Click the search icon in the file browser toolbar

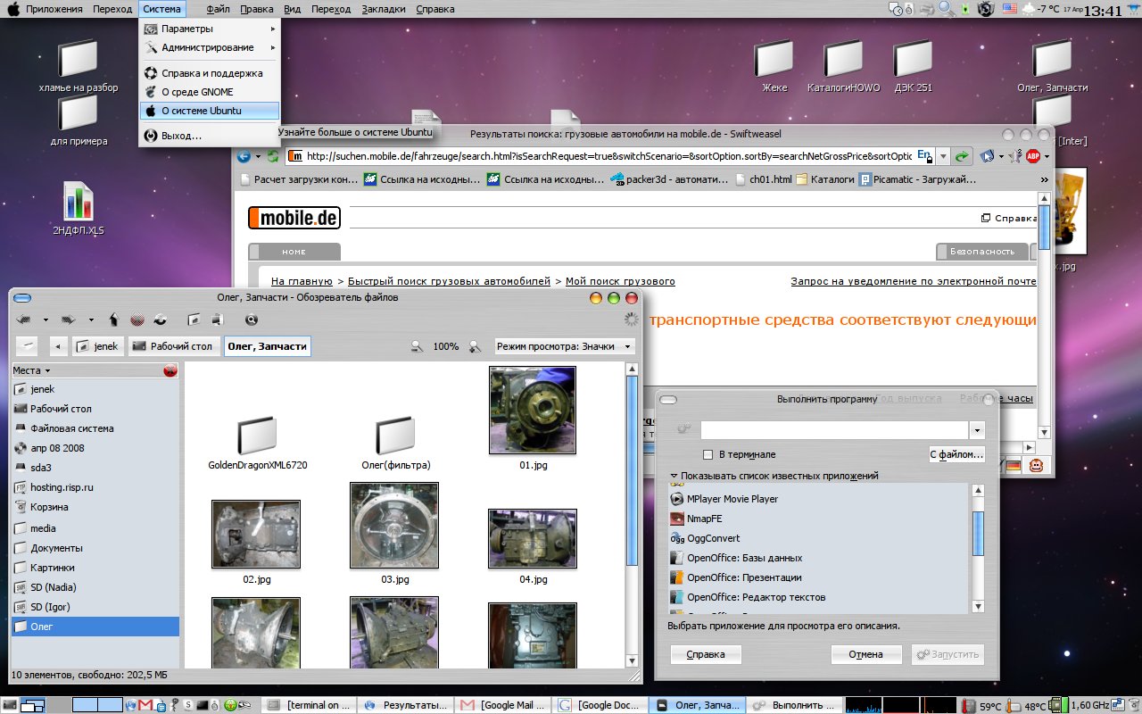pos(252,319)
